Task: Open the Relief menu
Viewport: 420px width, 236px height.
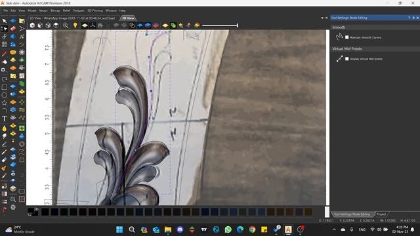Action: (x=66, y=10)
